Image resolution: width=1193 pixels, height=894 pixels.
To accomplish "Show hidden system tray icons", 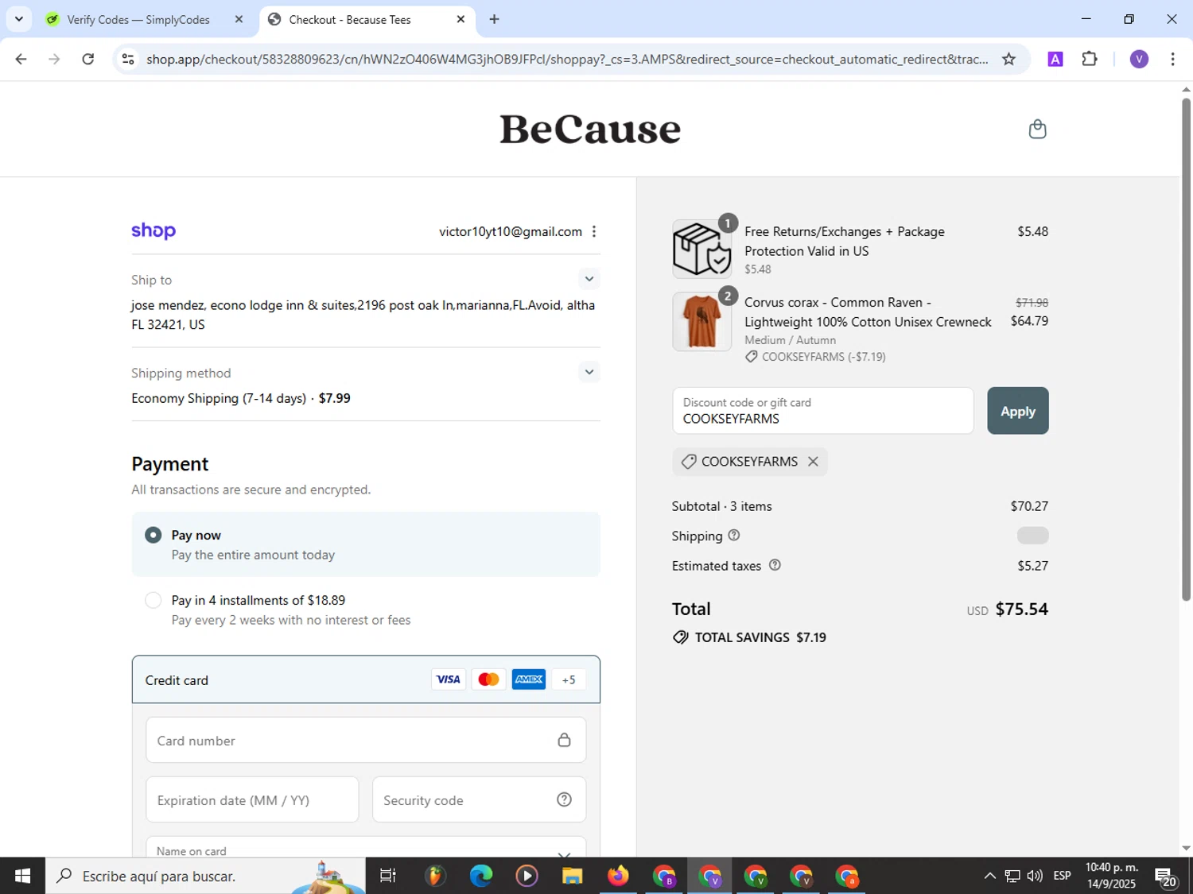I will tap(989, 876).
